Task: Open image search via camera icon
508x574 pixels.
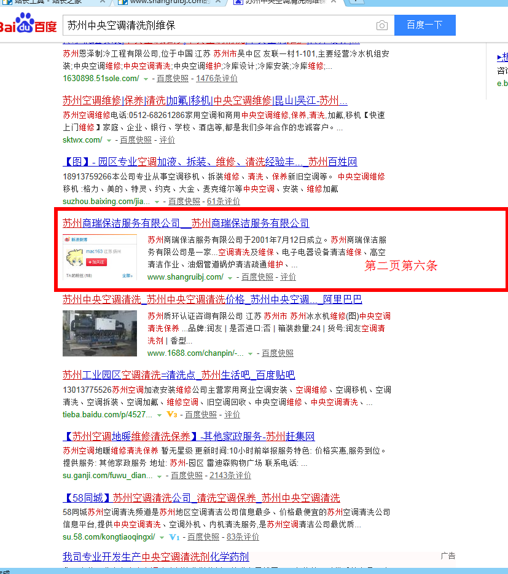Action: [x=381, y=25]
